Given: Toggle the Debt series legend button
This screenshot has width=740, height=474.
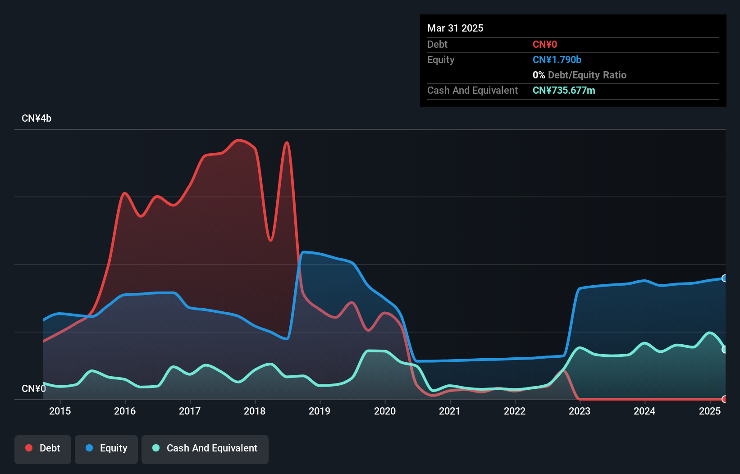Looking at the screenshot, I should (x=43, y=449).
